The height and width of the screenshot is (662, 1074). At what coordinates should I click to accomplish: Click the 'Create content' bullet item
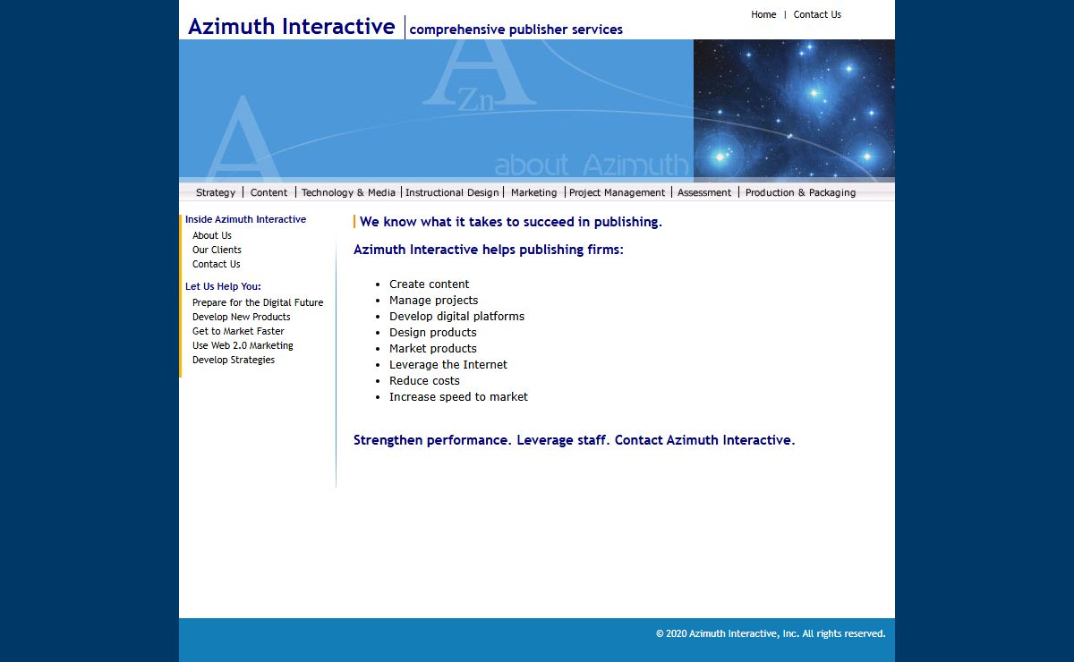coord(429,284)
